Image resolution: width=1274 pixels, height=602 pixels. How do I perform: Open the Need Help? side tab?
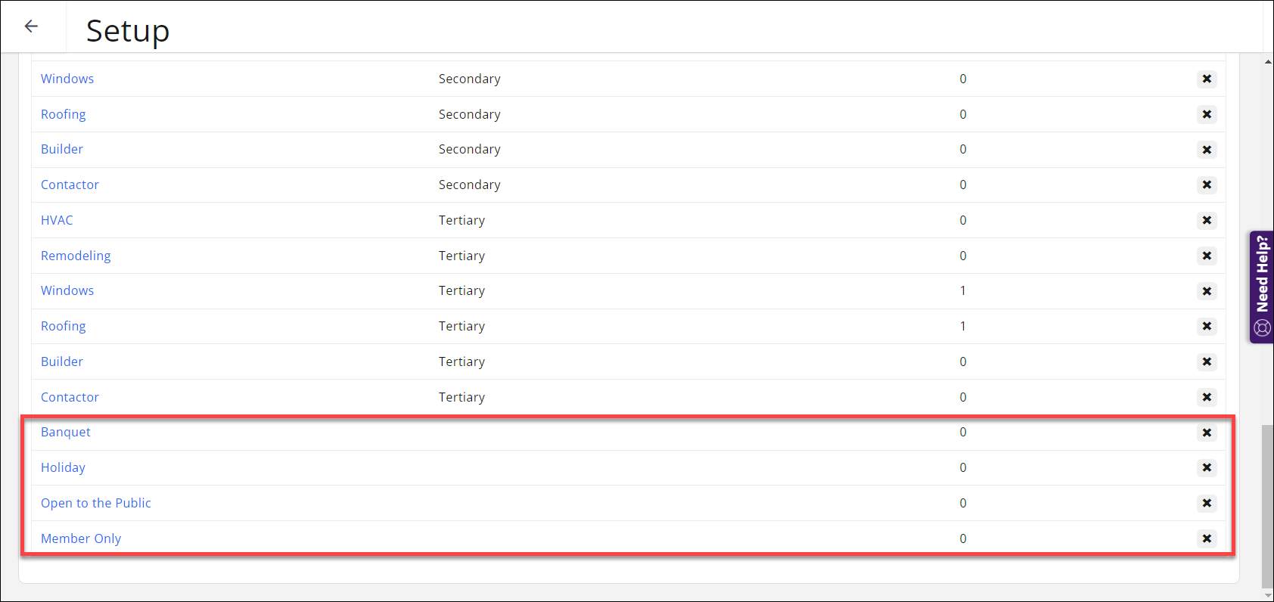[x=1262, y=287]
